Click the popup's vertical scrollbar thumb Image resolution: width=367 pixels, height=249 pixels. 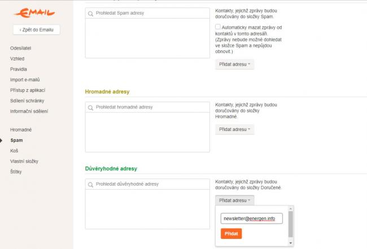[291, 224]
